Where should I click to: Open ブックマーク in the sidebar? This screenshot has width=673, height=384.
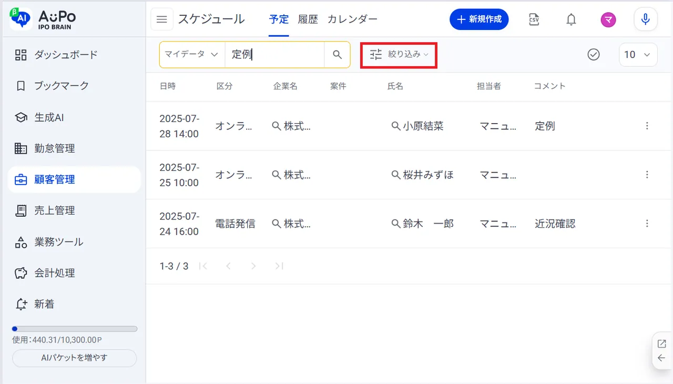tap(74, 86)
